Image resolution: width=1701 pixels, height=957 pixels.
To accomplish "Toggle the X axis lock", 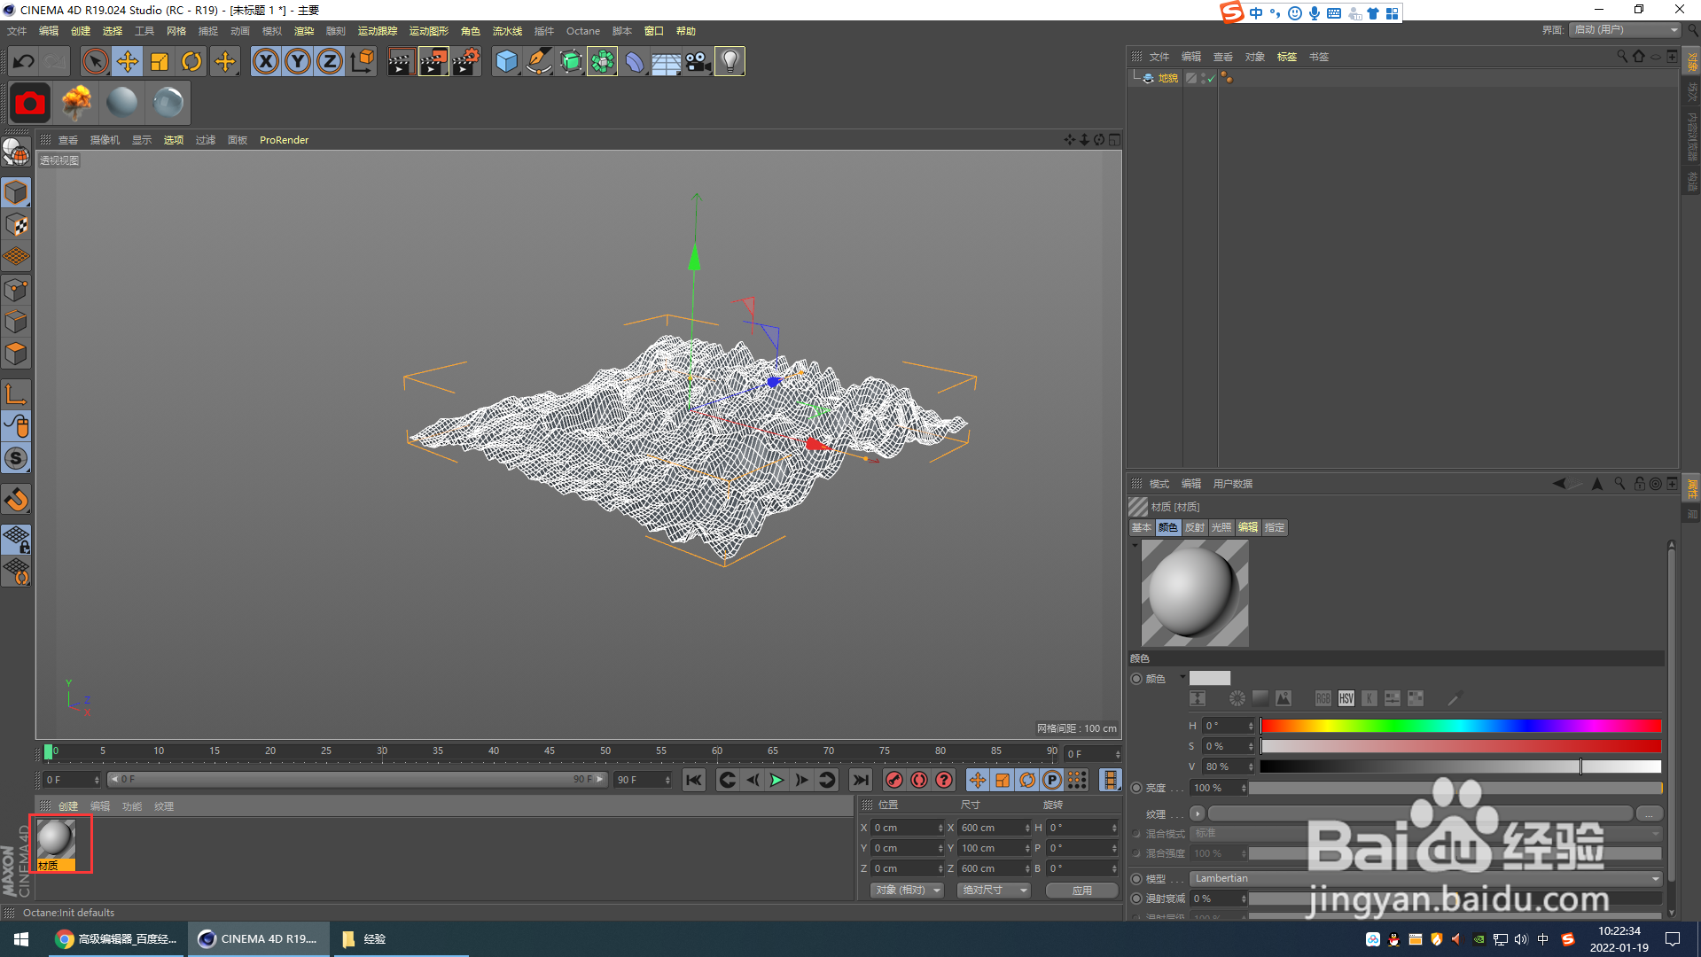I will click(x=266, y=61).
